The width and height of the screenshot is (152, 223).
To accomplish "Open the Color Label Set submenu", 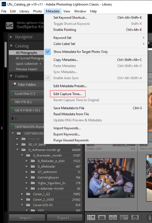I will 96,44.
